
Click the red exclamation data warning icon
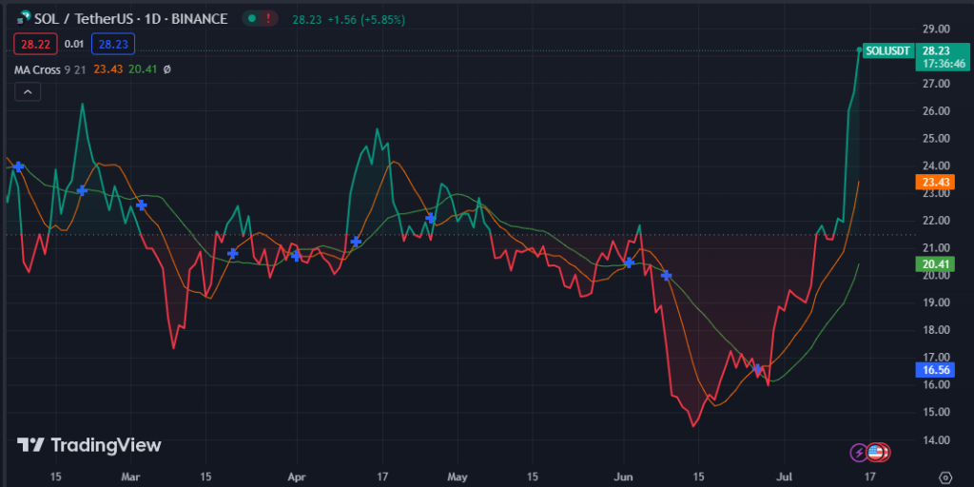[x=271, y=18]
